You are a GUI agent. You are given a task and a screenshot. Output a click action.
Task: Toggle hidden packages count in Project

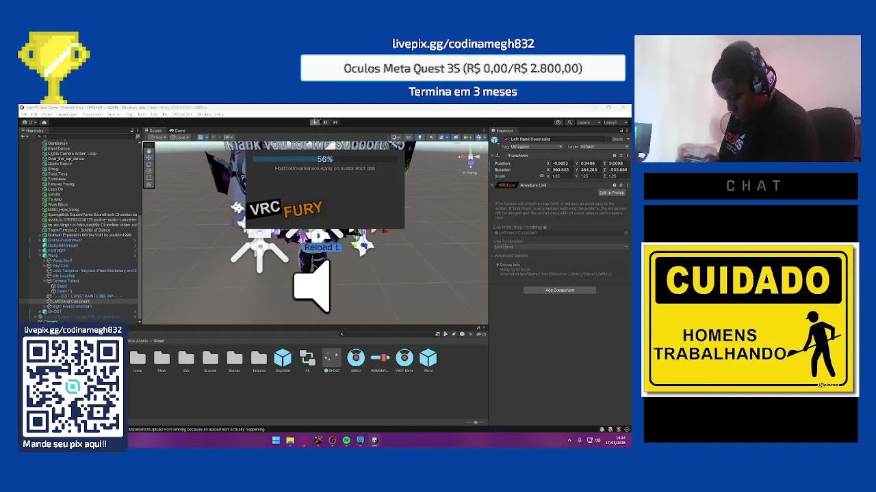click(x=480, y=334)
